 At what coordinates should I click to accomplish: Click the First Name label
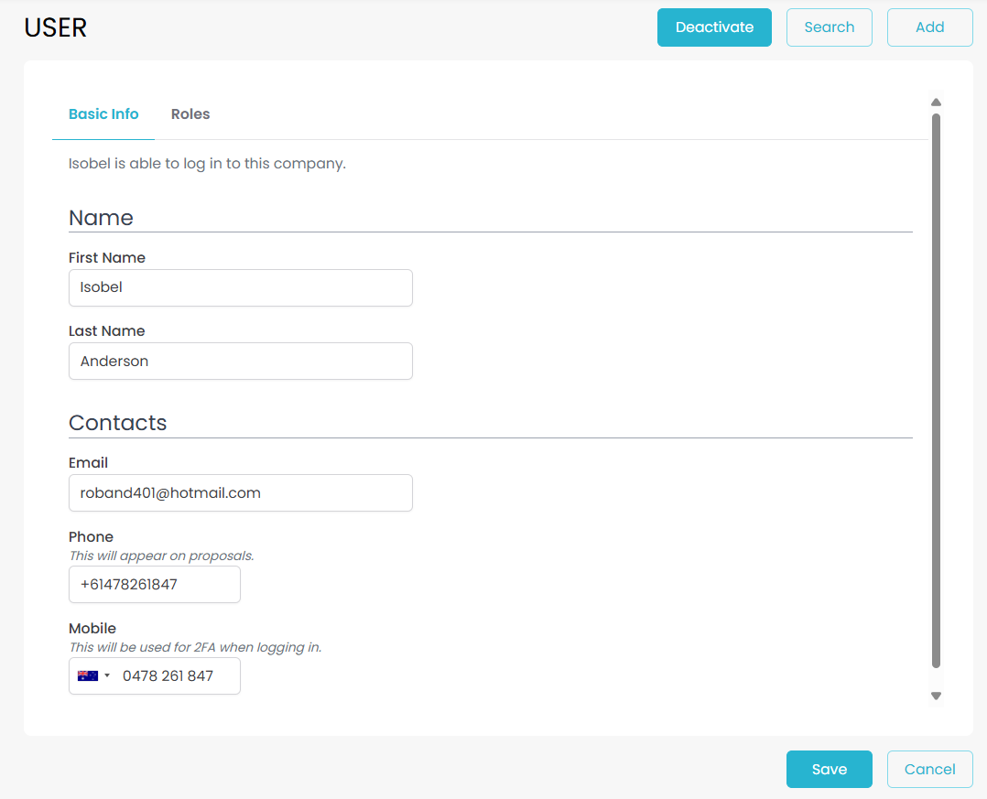(107, 258)
